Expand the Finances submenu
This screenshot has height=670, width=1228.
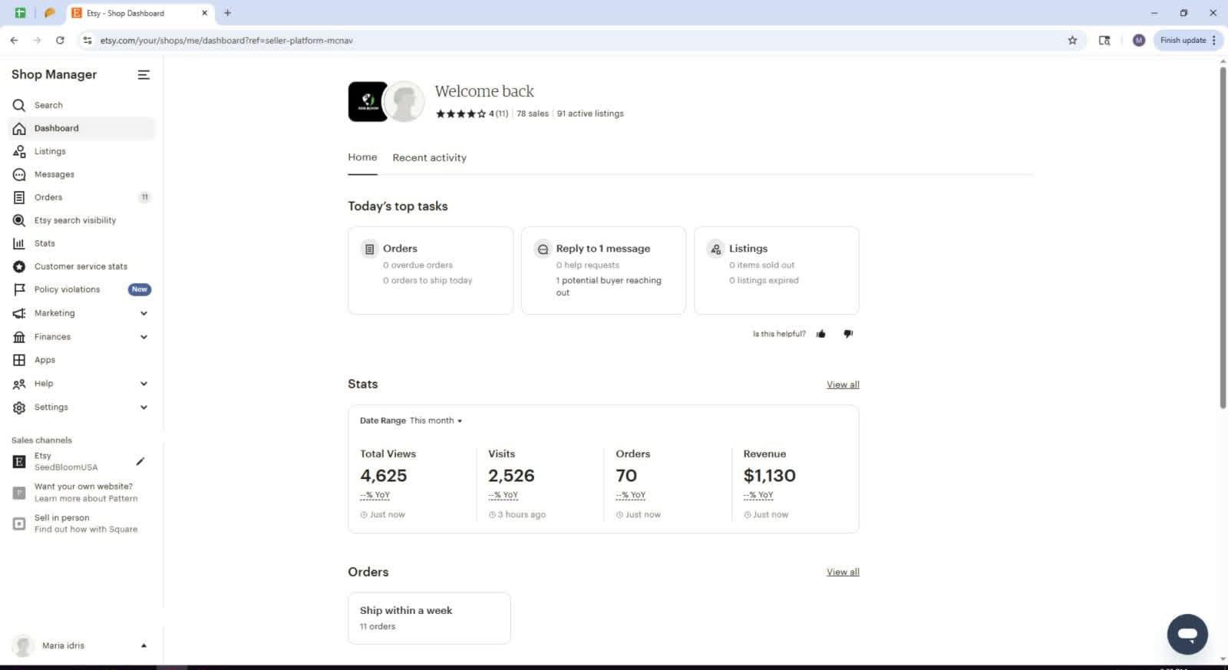point(144,337)
